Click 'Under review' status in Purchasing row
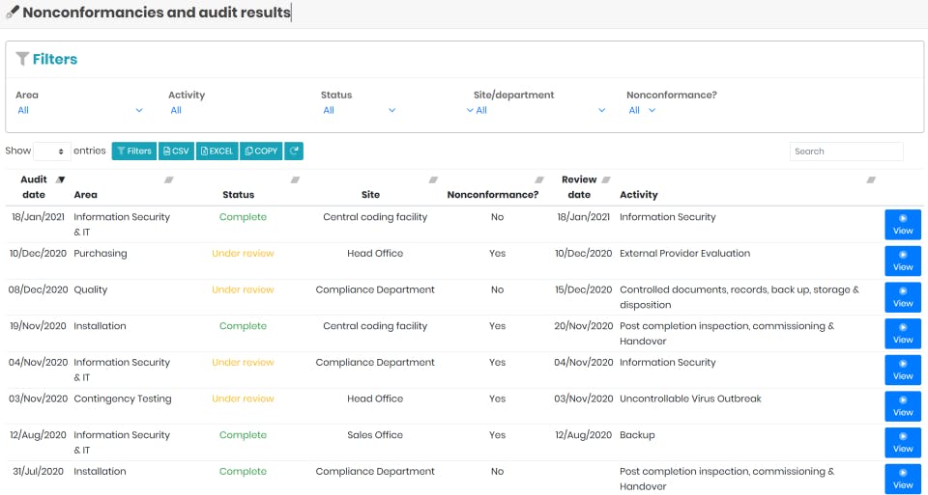Viewport: 928px width, 495px height. [x=243, y=254]
